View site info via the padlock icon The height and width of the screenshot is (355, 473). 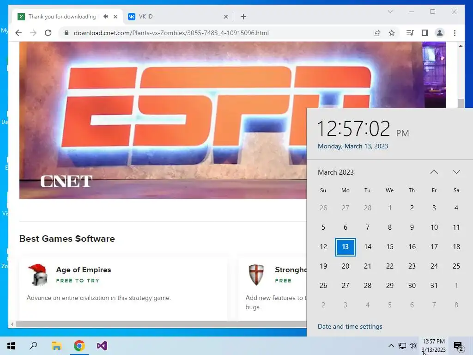(x=67, y=33)
